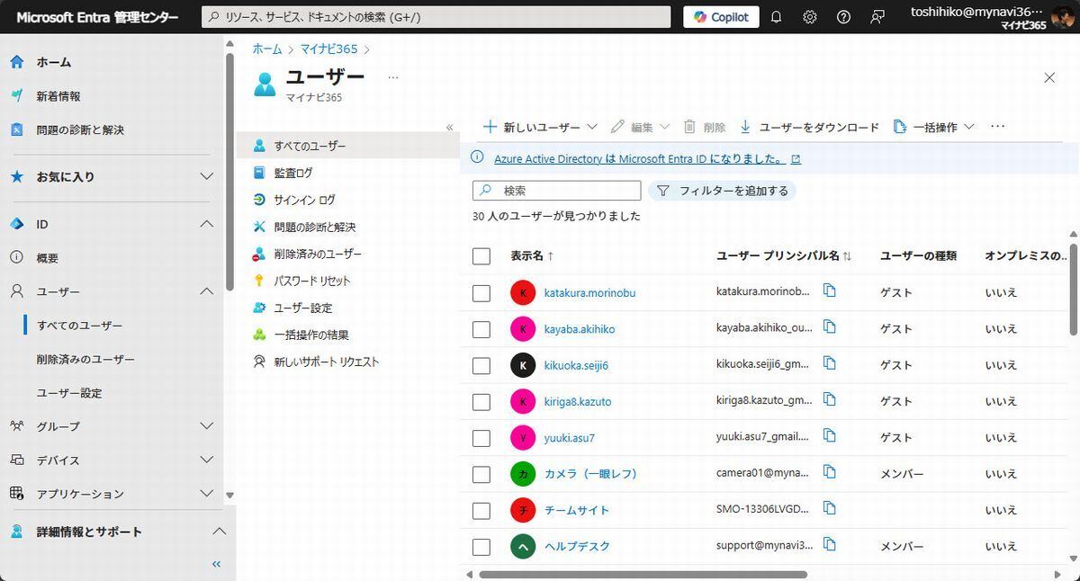Click the user list 検索 field
The height and width of the screenshot is (581, 1080).
pyautogui.click(x=557, y=191)
